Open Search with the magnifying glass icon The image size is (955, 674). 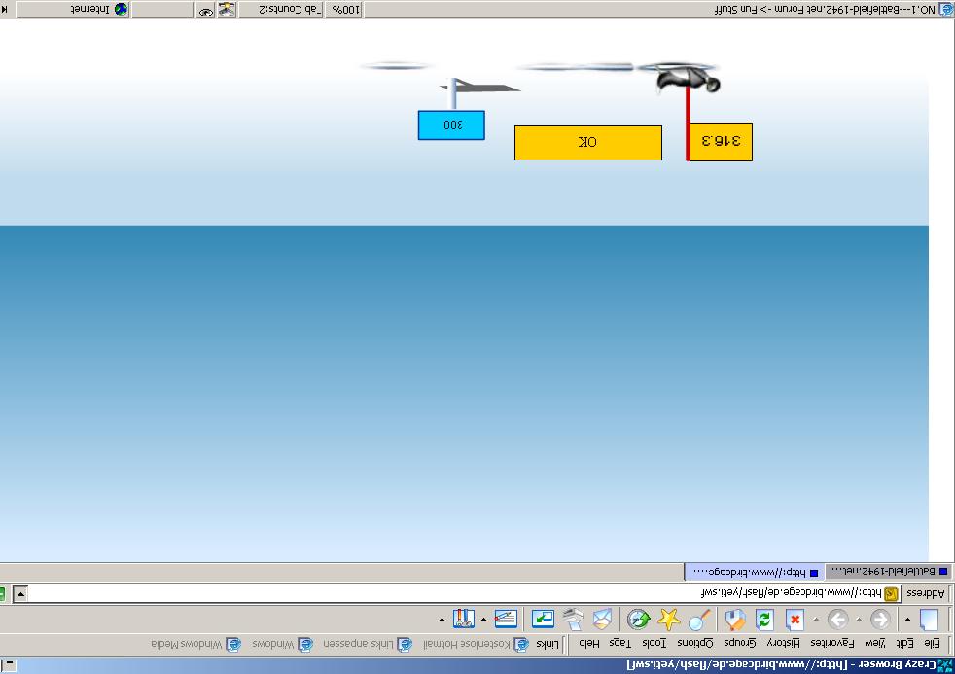[x=699, y=620]
